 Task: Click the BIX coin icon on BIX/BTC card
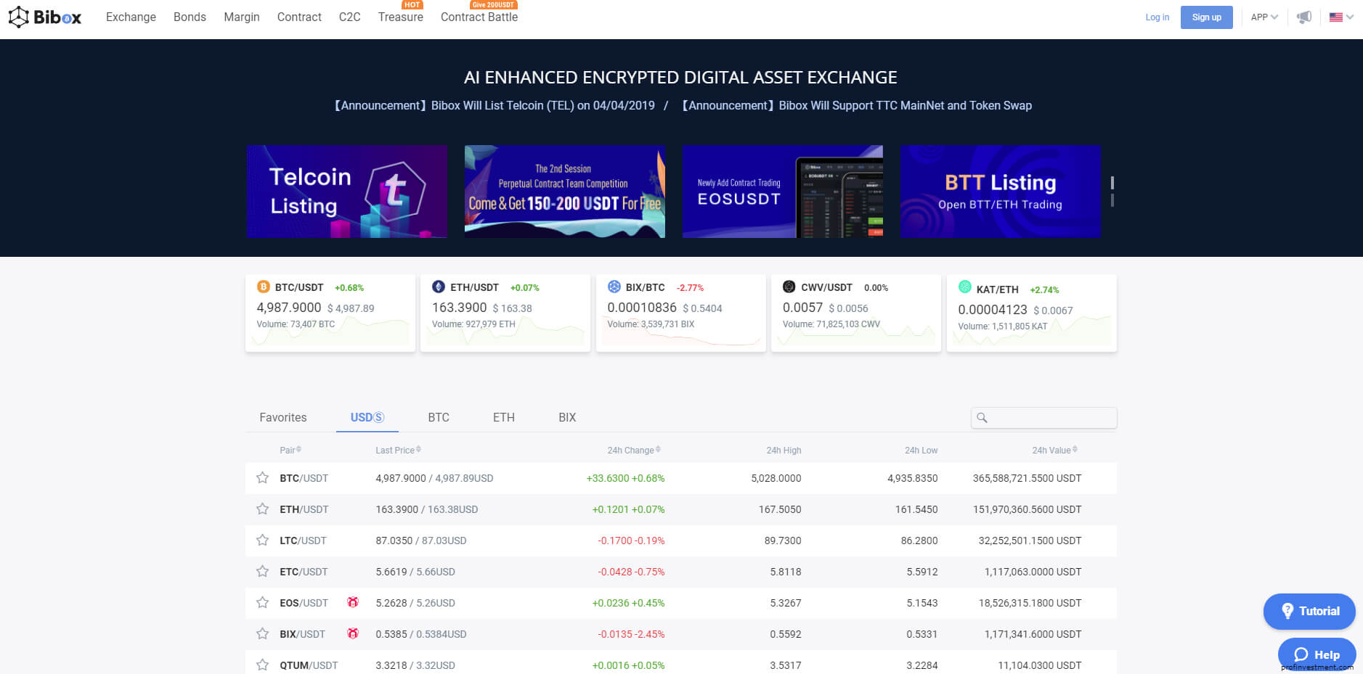[614, 287]
